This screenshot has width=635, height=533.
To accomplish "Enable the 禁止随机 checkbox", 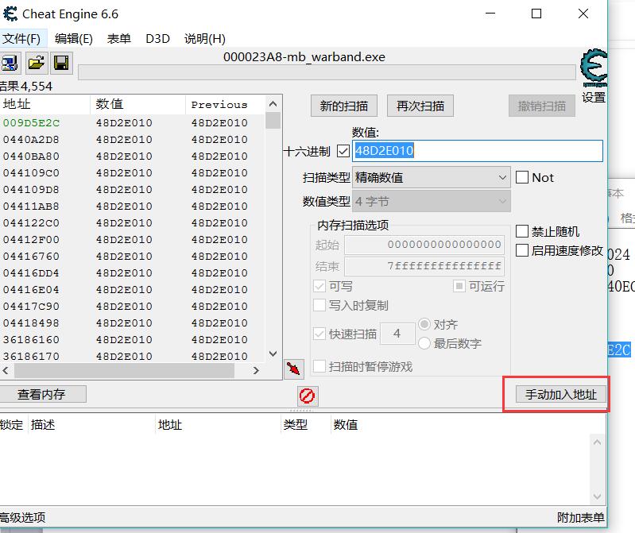I will [522, 231].
